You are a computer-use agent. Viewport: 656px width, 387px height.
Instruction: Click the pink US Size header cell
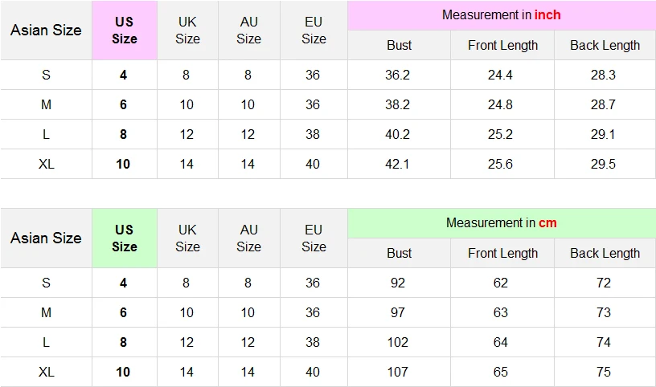(125, 30)
